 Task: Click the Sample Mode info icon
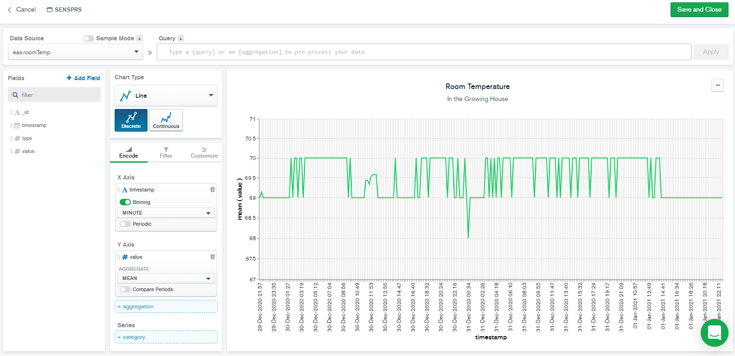[139, 38]
